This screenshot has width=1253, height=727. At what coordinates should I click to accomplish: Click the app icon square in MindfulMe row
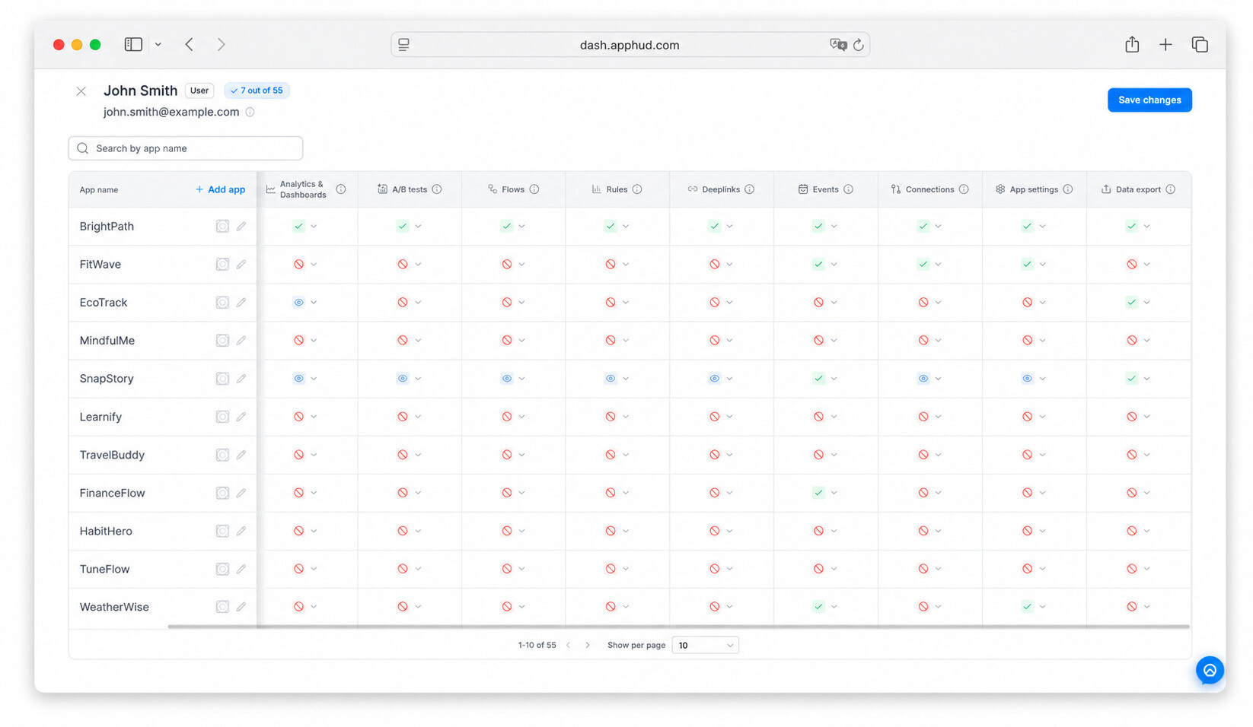222,341
